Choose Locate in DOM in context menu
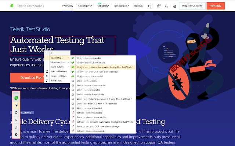This screenshot has height=146, width=235. pos(57,76)
